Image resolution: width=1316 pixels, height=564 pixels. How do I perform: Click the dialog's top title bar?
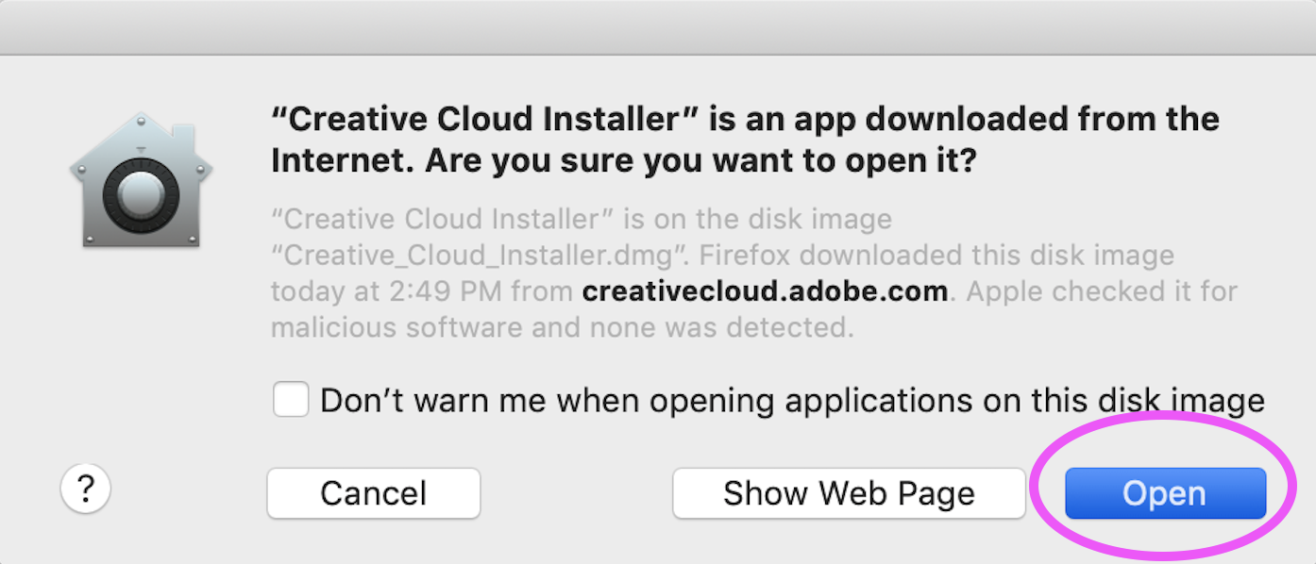click(x=658, y=26)
